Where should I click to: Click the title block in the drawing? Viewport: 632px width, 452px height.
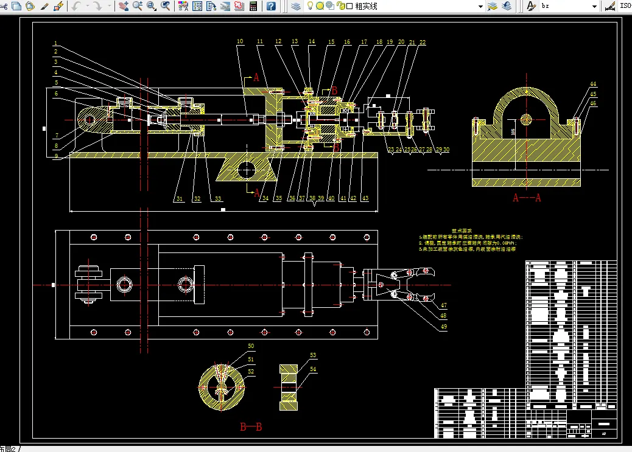coord(572,423)
